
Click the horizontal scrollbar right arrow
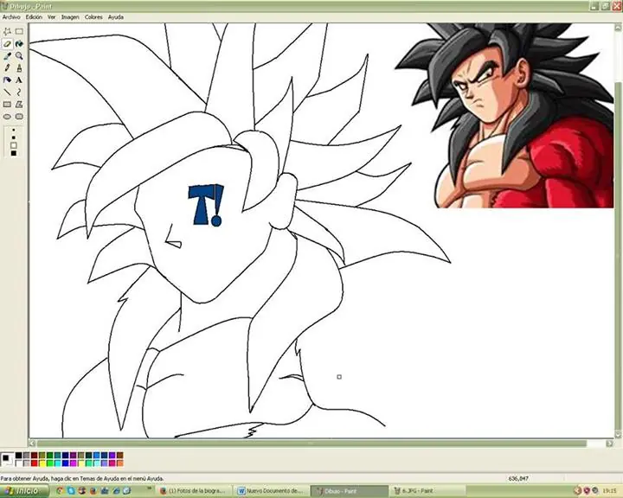coord(610,444)
